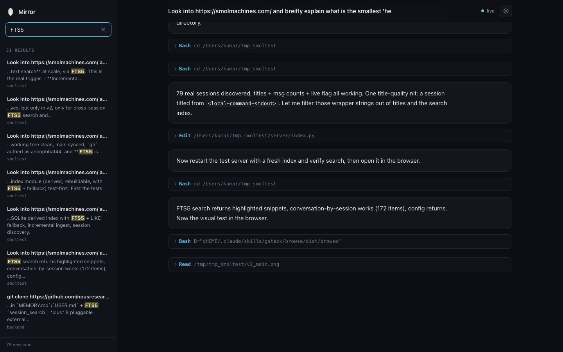Open result 'FTS5 search returns highlighted snippets'
The width and height of the screenshot is (563, 352).
coord(58,268)
